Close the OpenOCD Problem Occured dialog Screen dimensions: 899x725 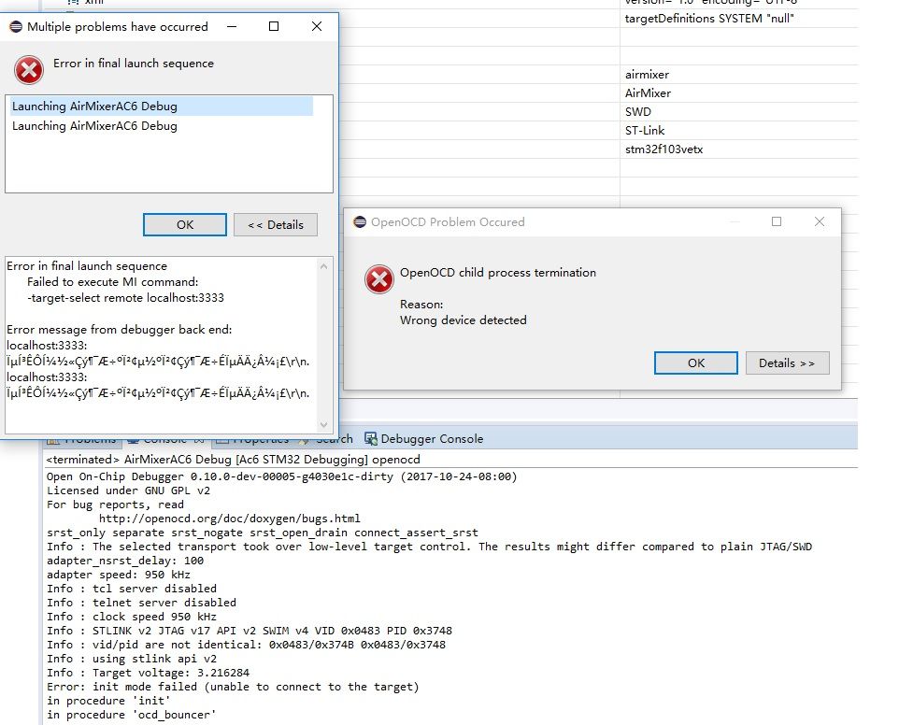pyautogui.click(x=820, y=221)
